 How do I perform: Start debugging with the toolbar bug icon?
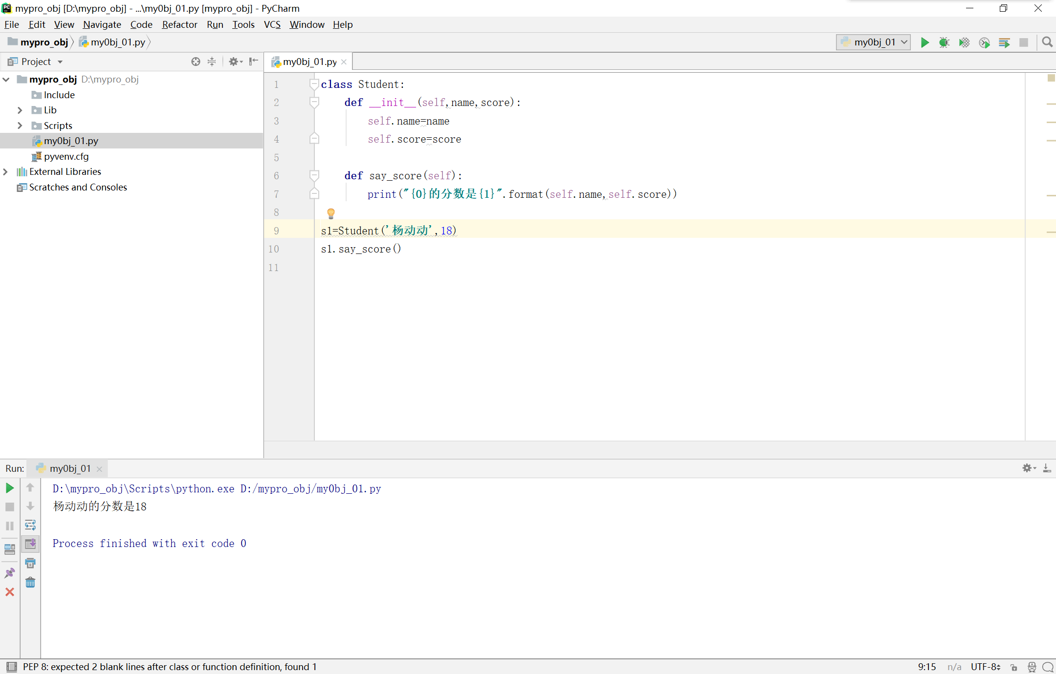click(944, 42)
